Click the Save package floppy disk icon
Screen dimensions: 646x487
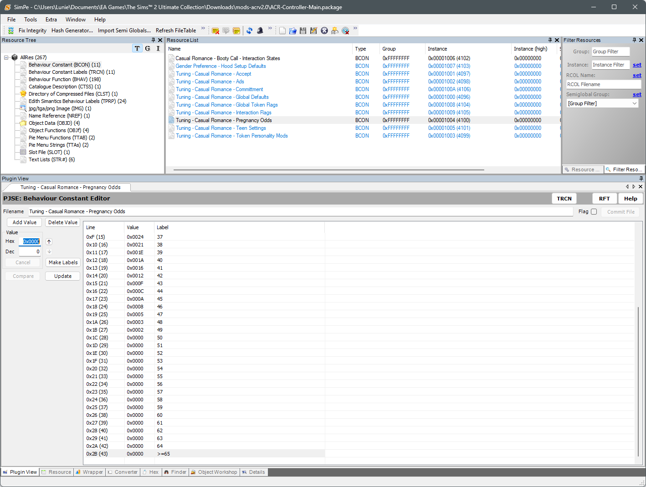click(303, 31)
